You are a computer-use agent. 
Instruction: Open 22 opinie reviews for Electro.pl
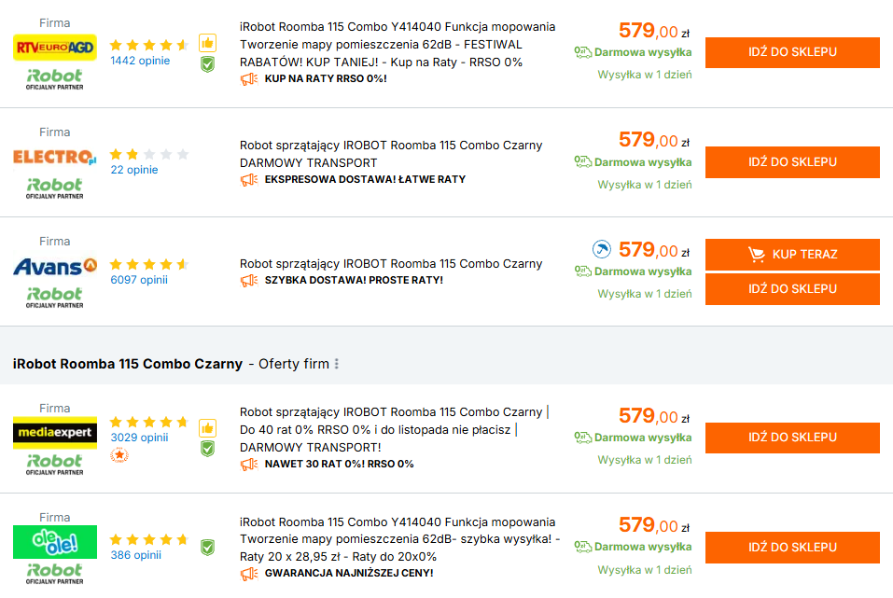[x=133, y=170]
